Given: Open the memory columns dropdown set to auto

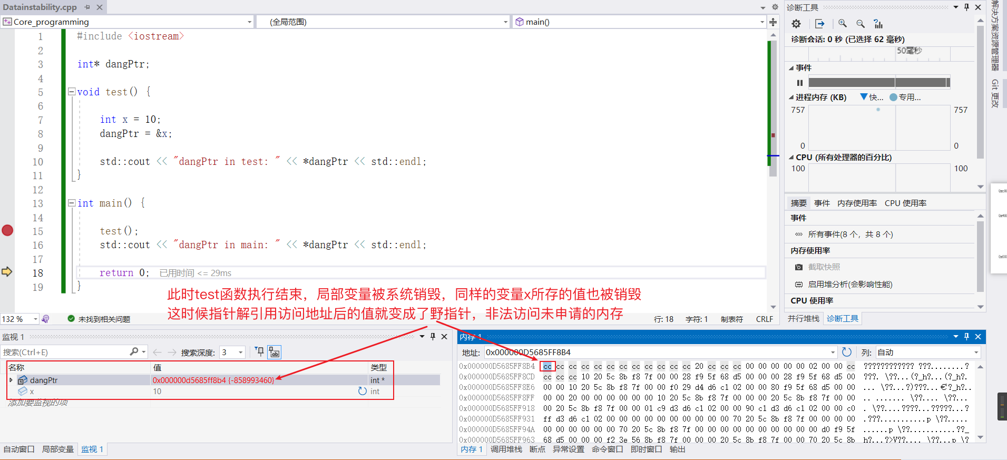Looking at the screenshot, I should click(976, 353).
